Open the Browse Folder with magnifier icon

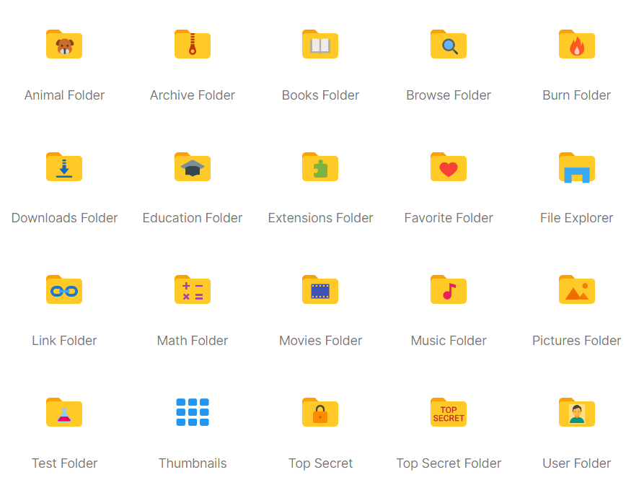[x=448, y=44]
